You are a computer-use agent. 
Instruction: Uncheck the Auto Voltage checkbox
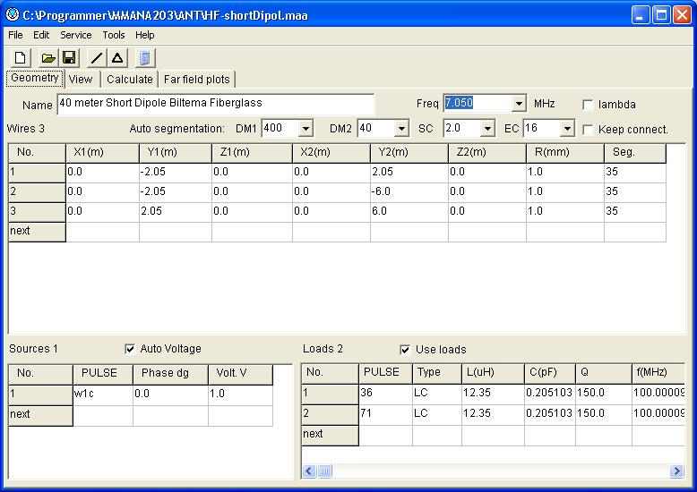pos(130,349)
